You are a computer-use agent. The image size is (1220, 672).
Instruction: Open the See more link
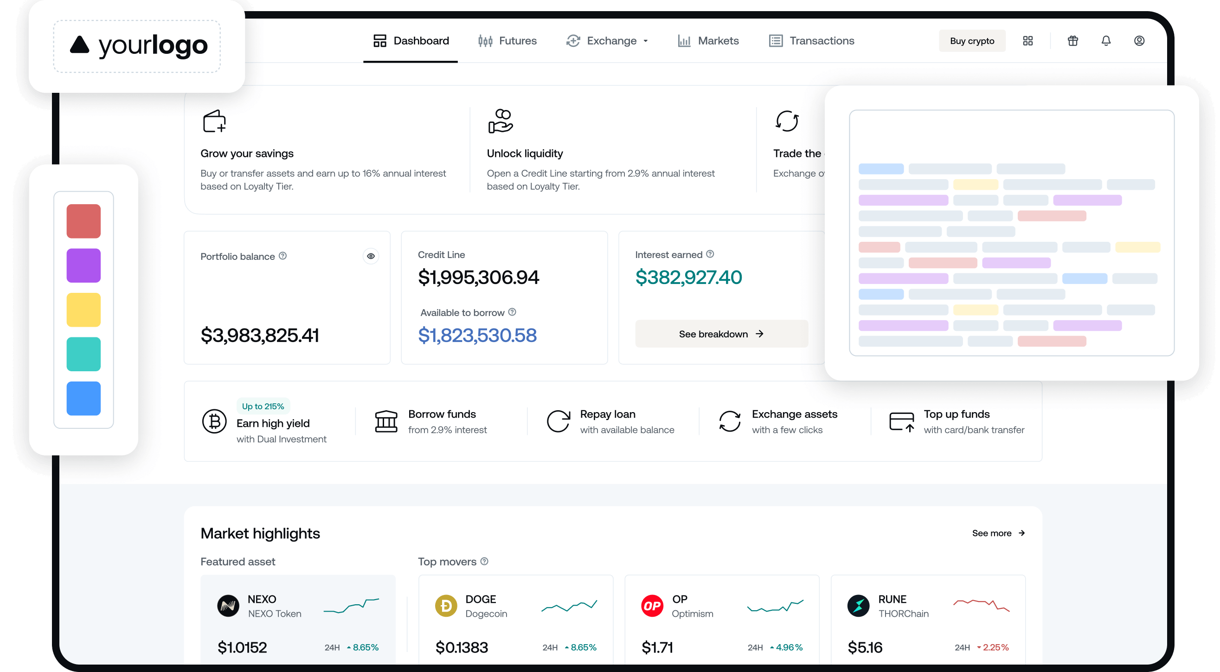point(998,533)
